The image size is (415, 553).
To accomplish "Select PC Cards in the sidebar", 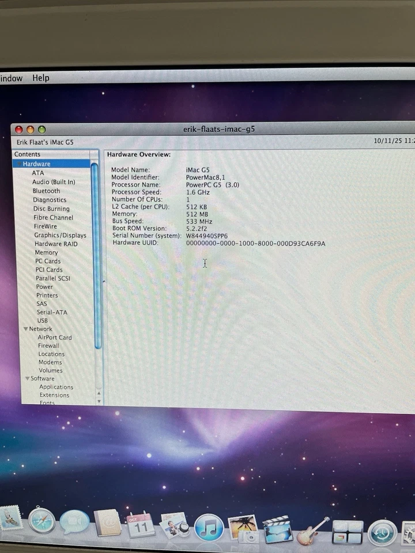I will tap(48, 261).
